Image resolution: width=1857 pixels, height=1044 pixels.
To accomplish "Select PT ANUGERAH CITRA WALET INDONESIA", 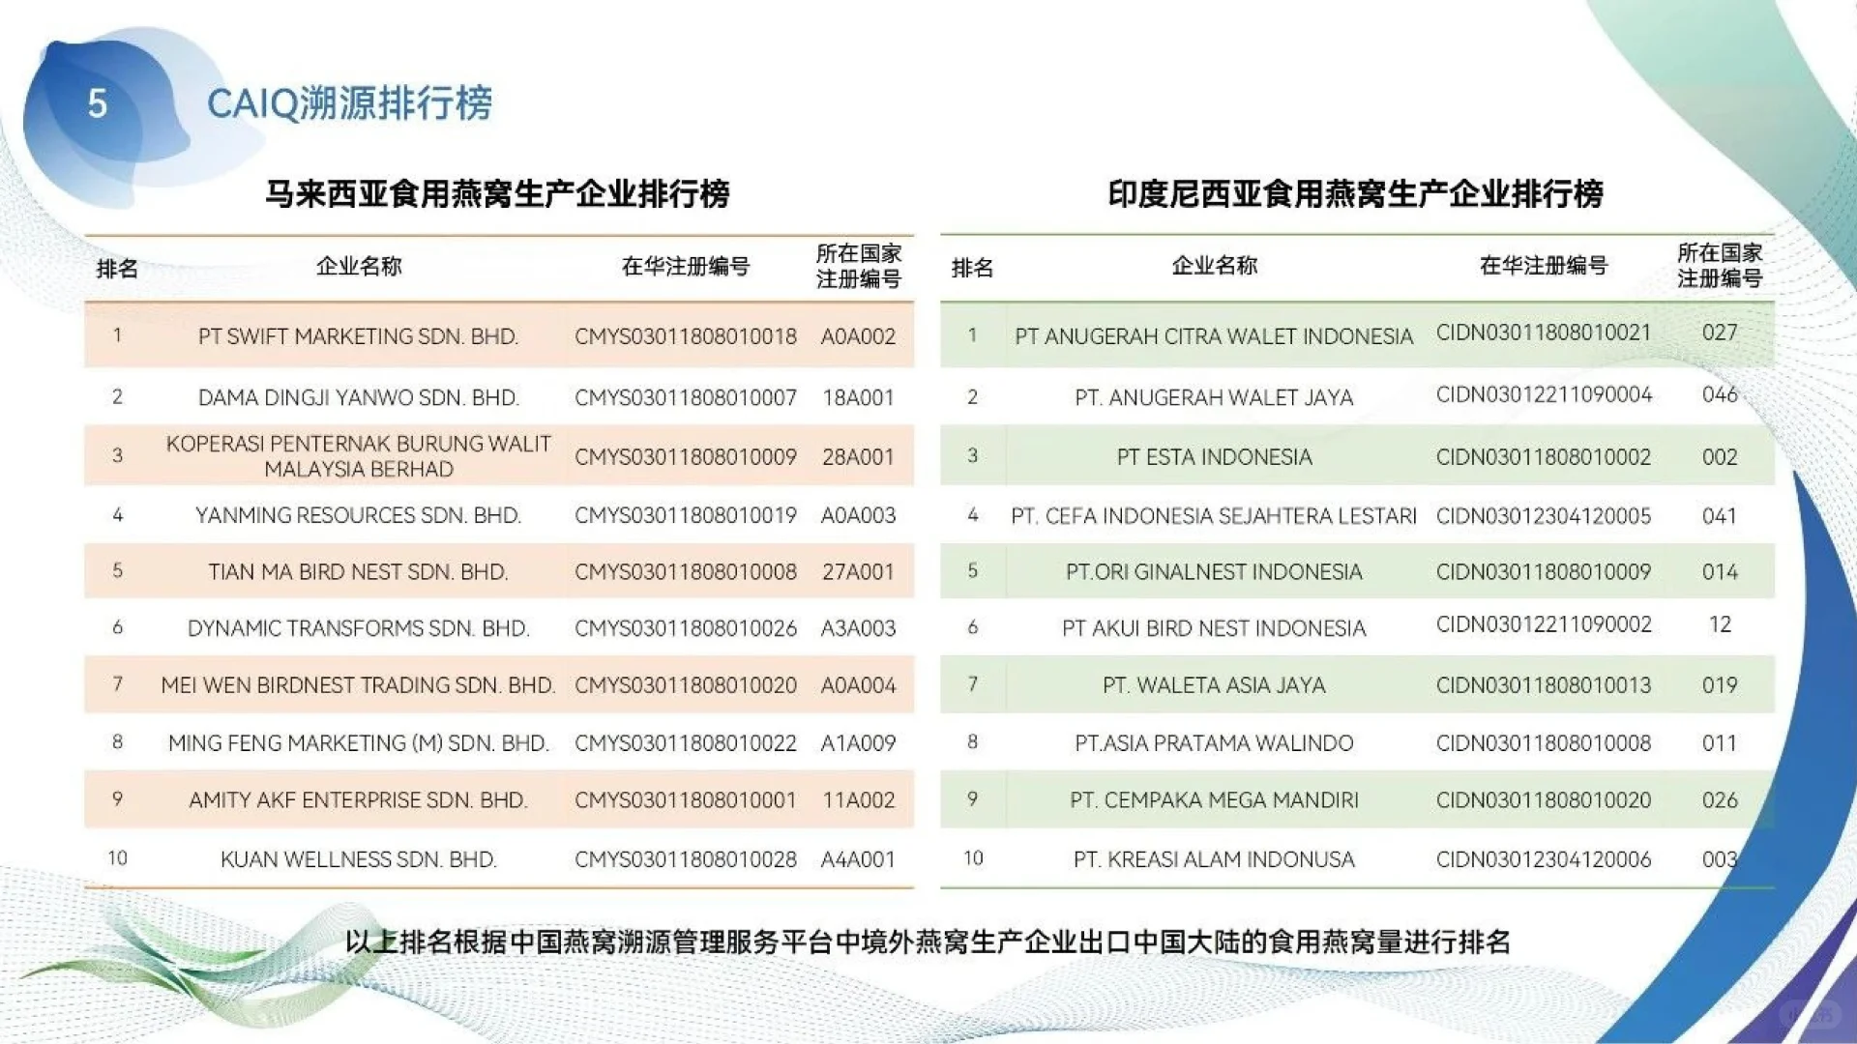I will [1213, 336].
